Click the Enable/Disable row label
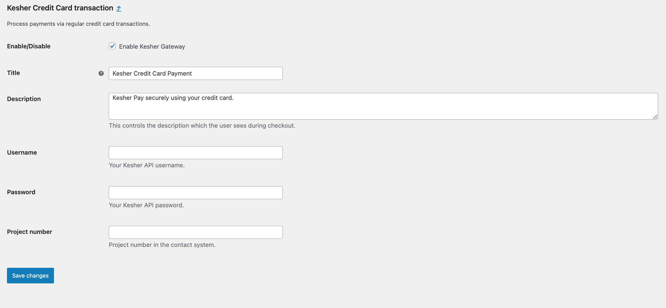The width and height of the screenshot is (666, 308). (x=28, y=46)
